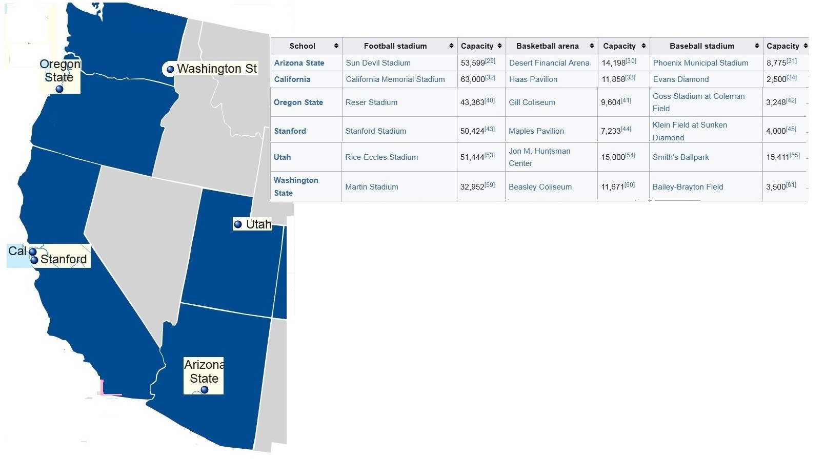Viewport: 825px width, 460px height.
Task: Open the Oregon State school link
Action: pyautogui.click(x=298, y=102)
